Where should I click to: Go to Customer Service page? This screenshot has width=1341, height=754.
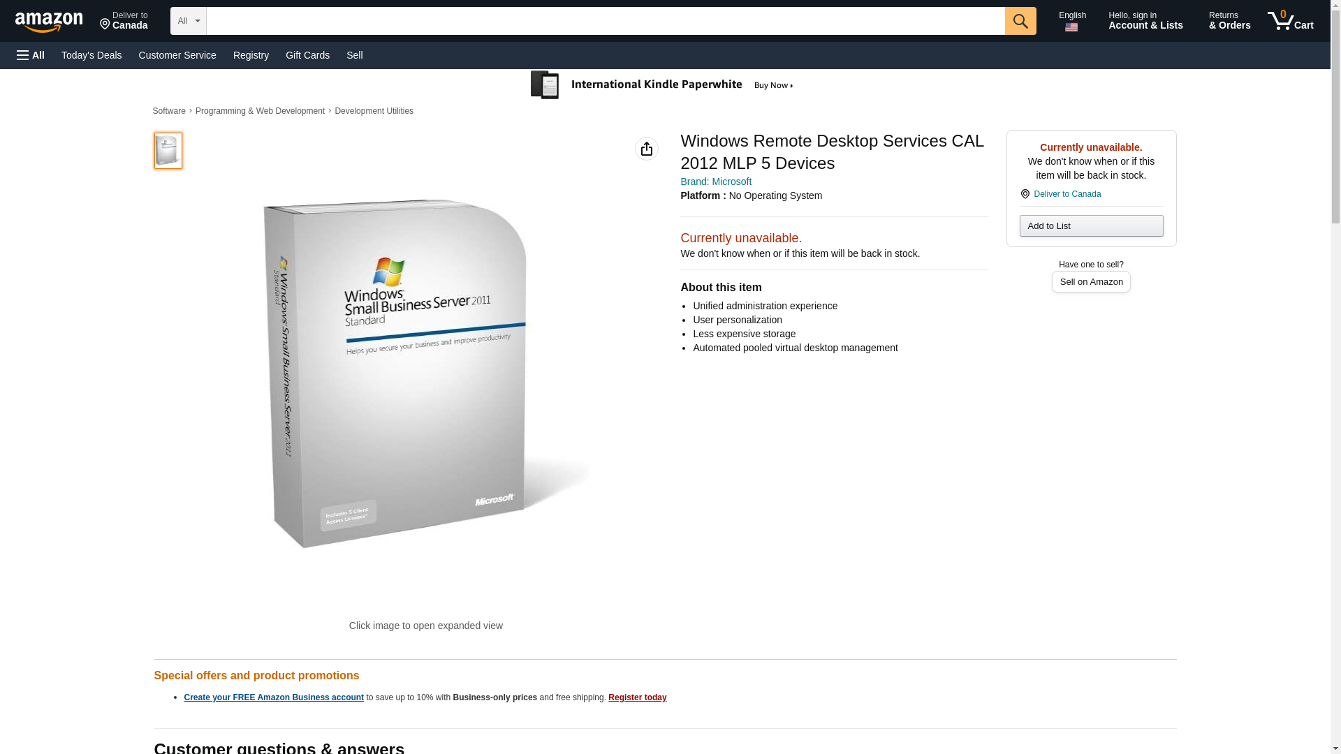click(177, 55)
